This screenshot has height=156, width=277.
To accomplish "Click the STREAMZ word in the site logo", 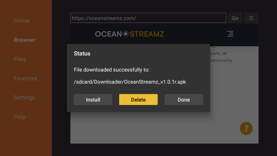I will coord(147,34).
